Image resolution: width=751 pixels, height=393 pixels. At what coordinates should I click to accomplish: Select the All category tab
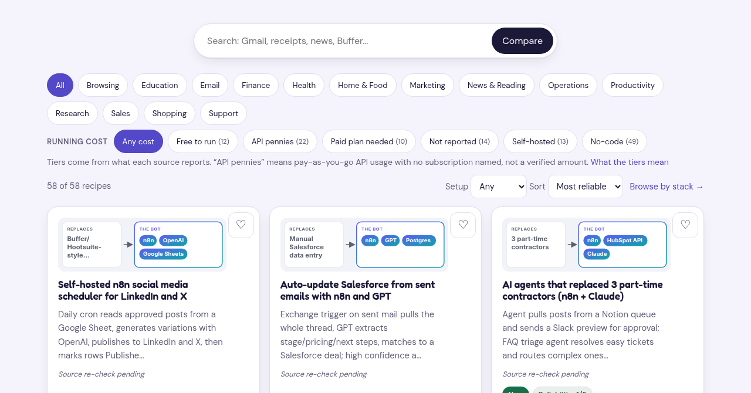click(60, 85)
